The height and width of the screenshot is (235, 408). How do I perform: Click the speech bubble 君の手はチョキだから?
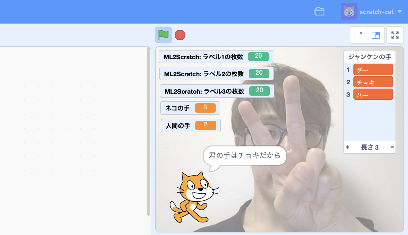tap(245, 156)
